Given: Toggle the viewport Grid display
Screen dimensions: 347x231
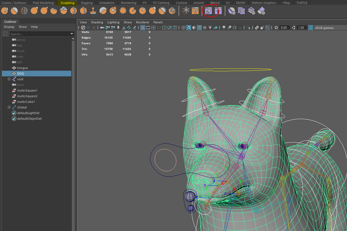Looking at the screenshot, I should coord(143,28).
